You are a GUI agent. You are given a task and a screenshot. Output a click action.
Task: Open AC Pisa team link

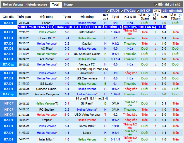pyautogui.click(x=47, y=49)
